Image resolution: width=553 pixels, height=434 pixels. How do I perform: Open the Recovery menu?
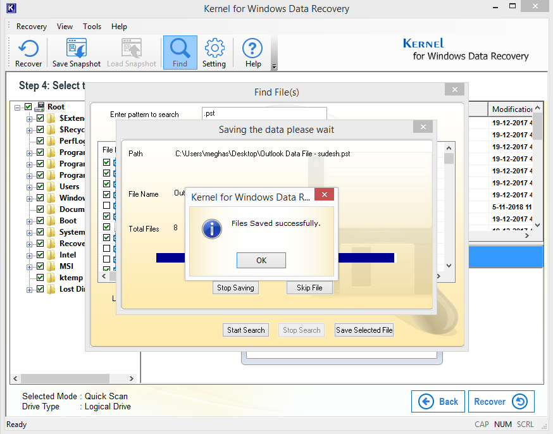point(32,27)
